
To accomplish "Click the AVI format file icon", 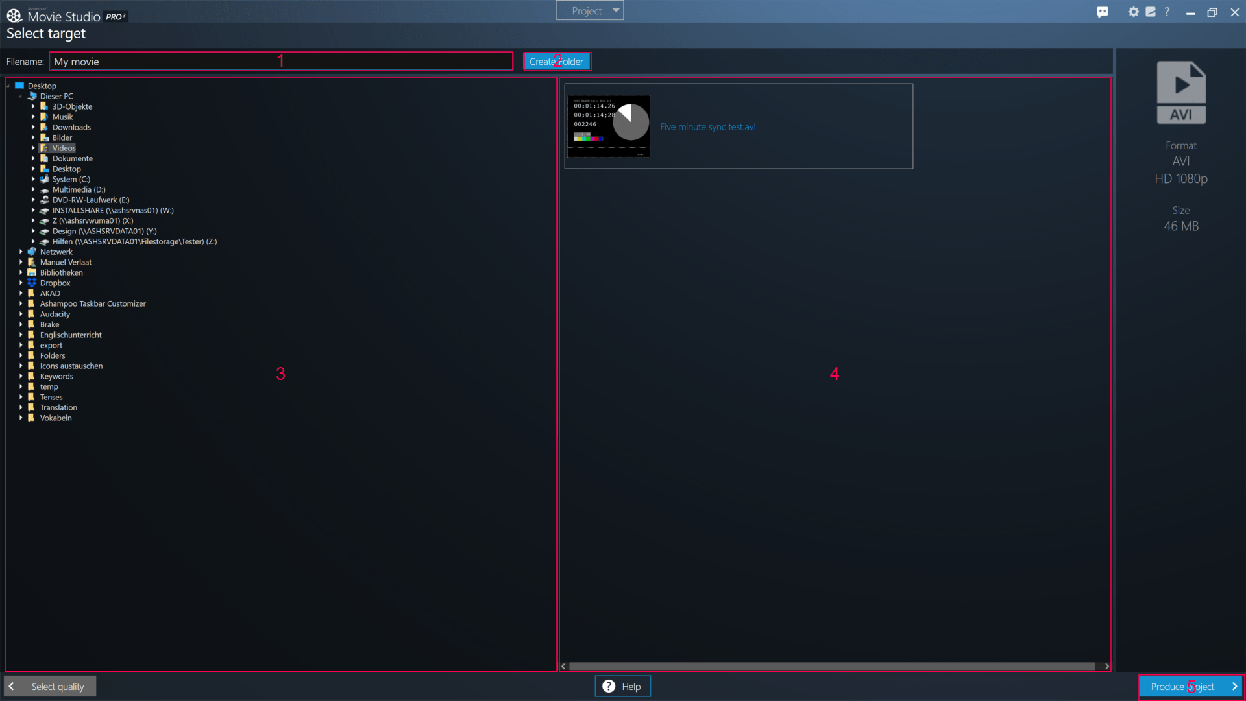I will coord(1181,92).
